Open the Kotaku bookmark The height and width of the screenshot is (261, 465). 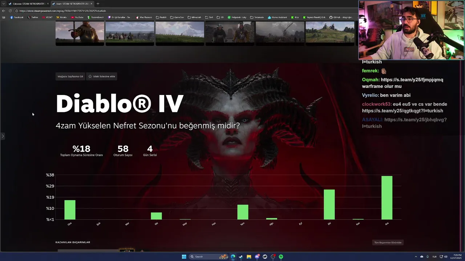(x=61, y=17)
